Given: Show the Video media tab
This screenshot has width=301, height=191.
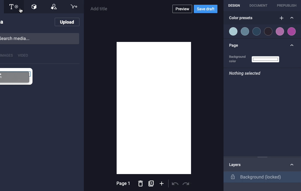Looking at the screenshot, I should point(23,55).
